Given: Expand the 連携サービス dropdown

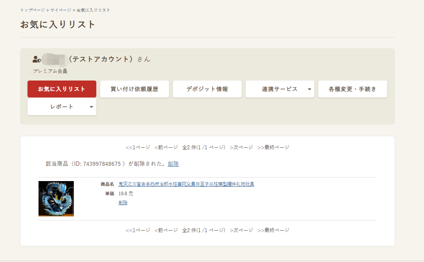Looking at the screenshot, I should 280,89.
